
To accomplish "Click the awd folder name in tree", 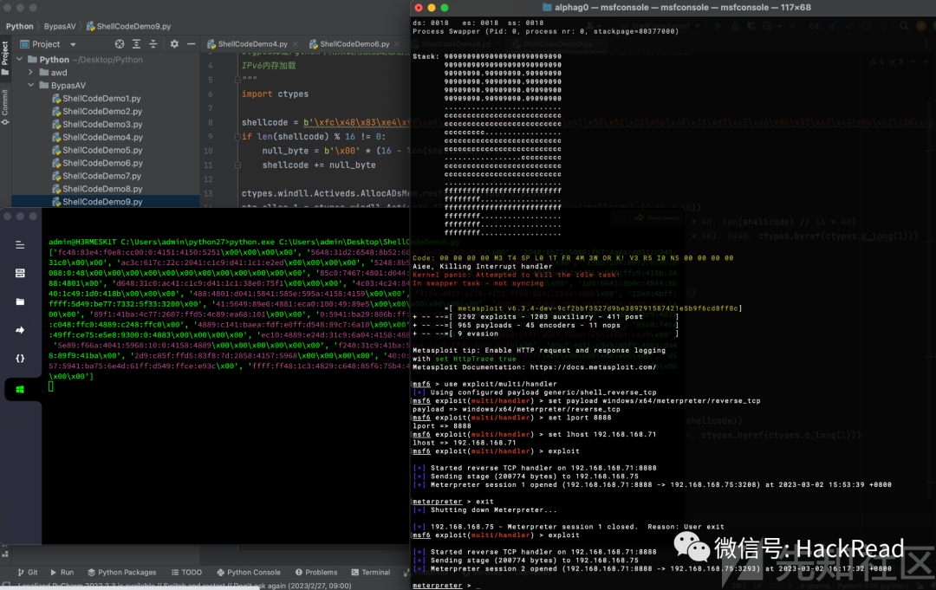I will click(59, 72).
